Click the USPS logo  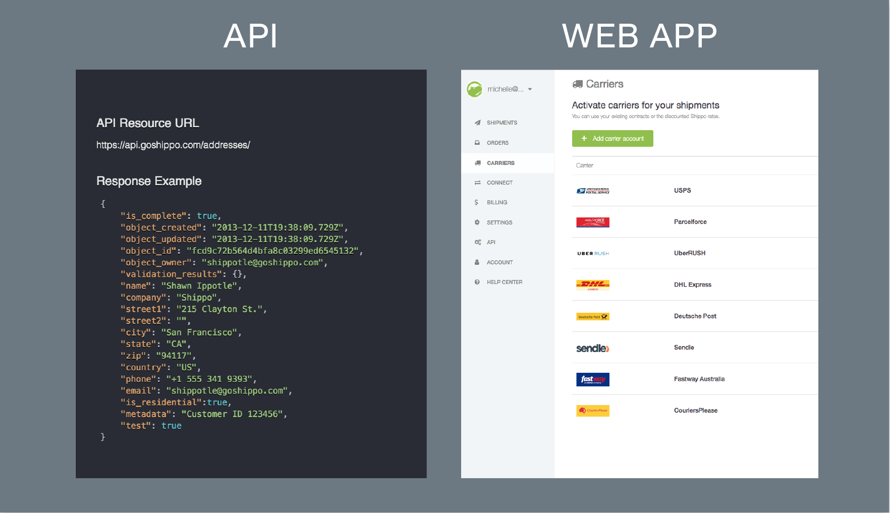pos(593,191)
